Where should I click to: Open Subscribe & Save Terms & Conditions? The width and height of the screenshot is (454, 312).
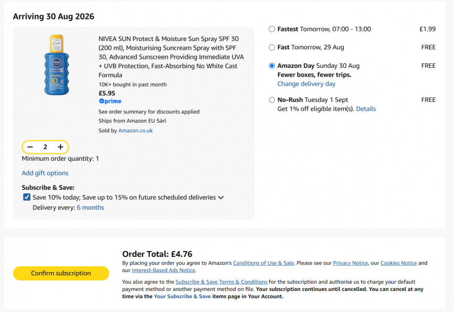pyautogui.click(x=221, y=282)
